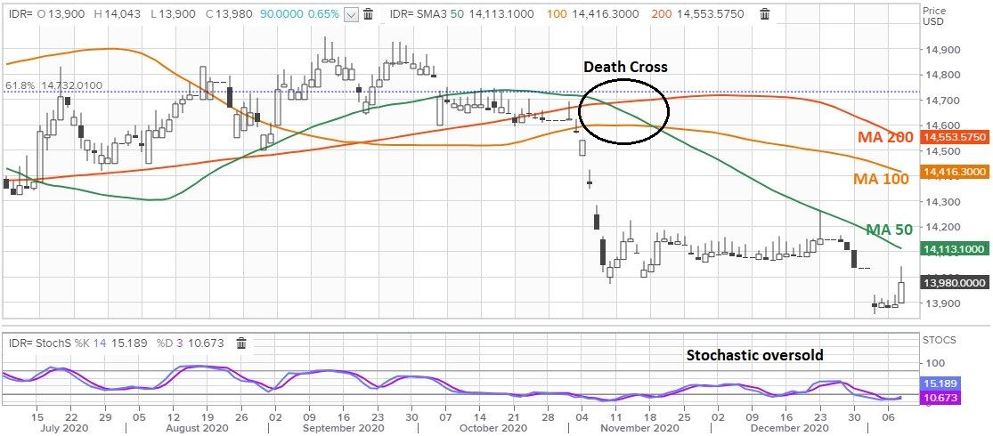Select the 61.8% 14,732.0100 Fibonacci level label
The image size is (993, 436).
coord(53,85)
